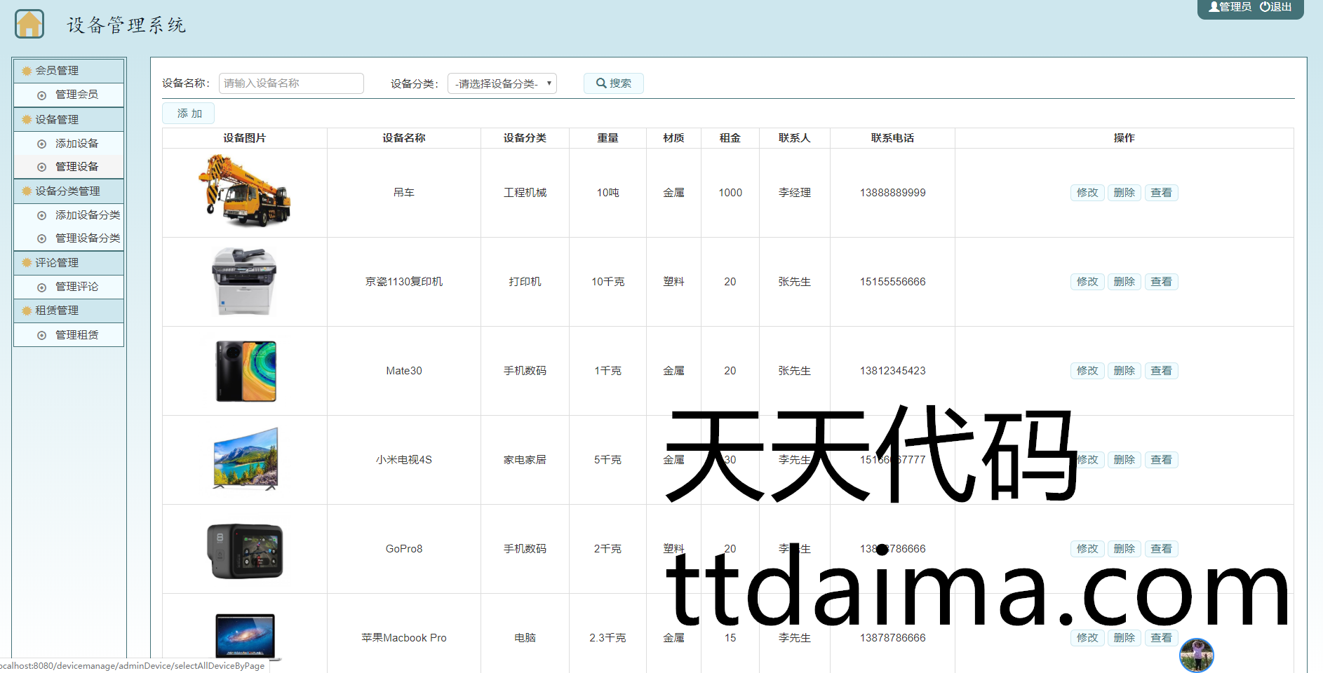
Task: Click 修改 for the 吊车 row
Action: coord(1087,193)
